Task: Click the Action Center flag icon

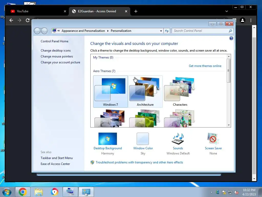Action: point(224,192)
